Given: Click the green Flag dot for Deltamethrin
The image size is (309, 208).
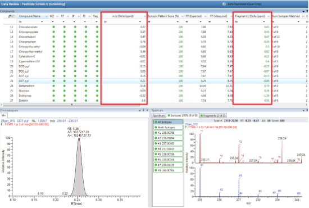Looking at the screenshot, I should coord(97,86).
